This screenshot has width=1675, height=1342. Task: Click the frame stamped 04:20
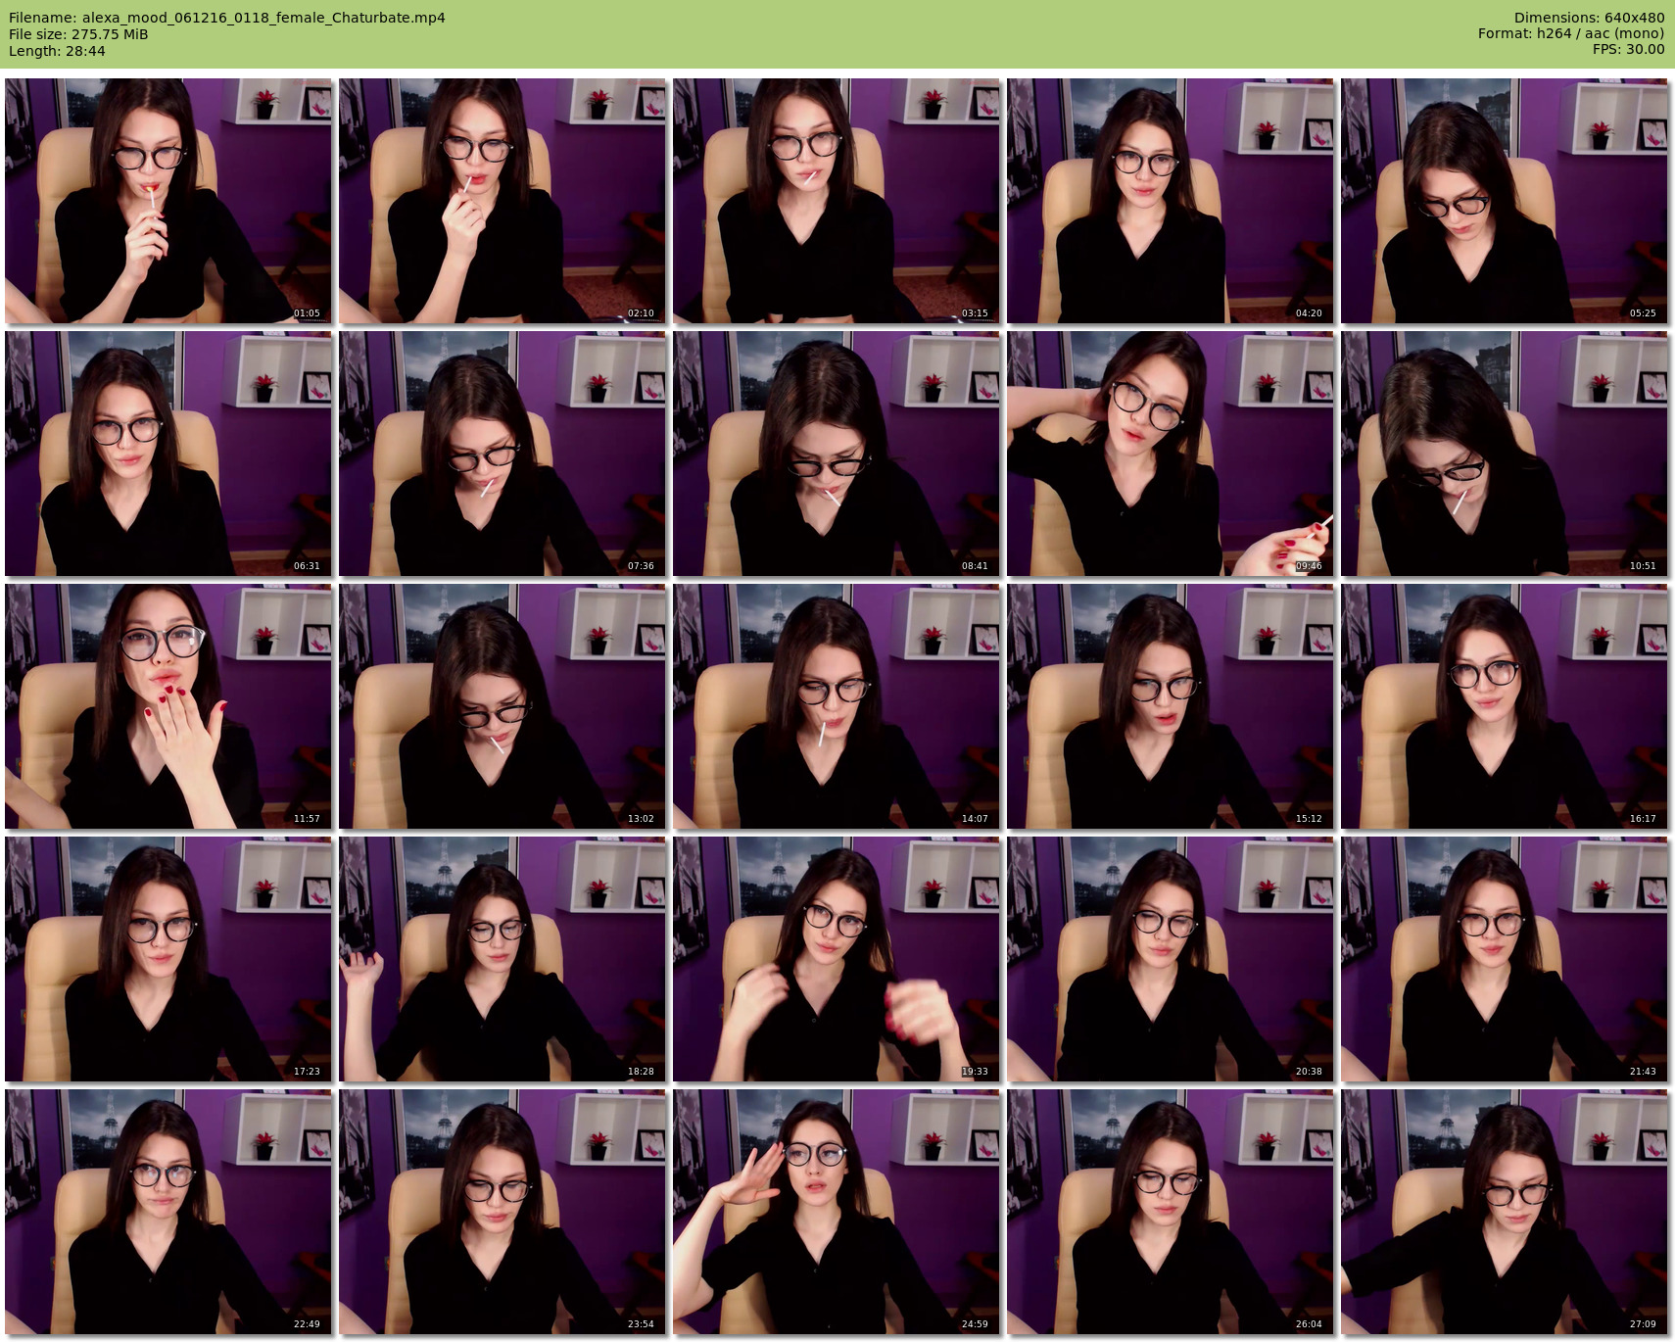point(1171,201)
